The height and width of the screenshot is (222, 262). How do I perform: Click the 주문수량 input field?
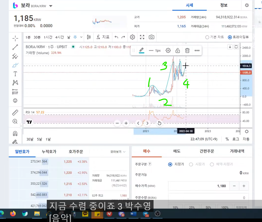pyautogui.click(x=208, y=198)
